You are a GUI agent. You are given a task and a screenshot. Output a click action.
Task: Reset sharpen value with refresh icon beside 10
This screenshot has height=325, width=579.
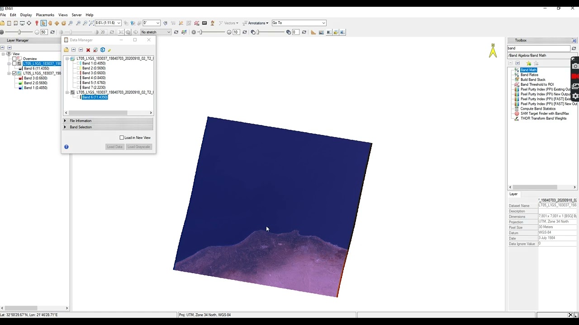[245, 32]
